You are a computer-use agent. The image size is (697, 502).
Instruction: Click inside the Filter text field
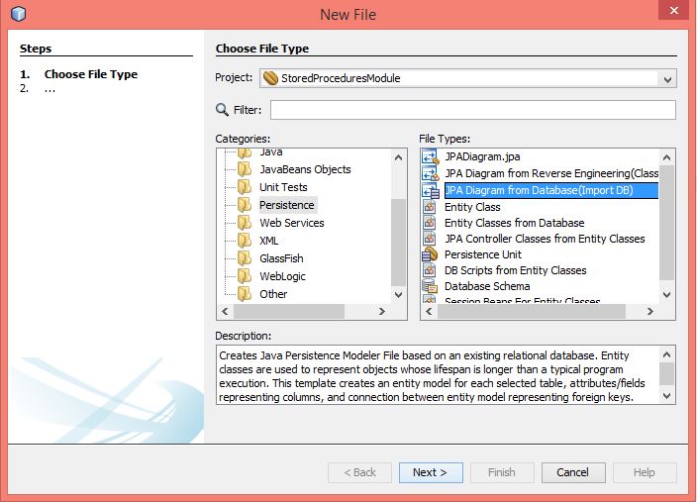pyautogui.click(x=472, y=110)
